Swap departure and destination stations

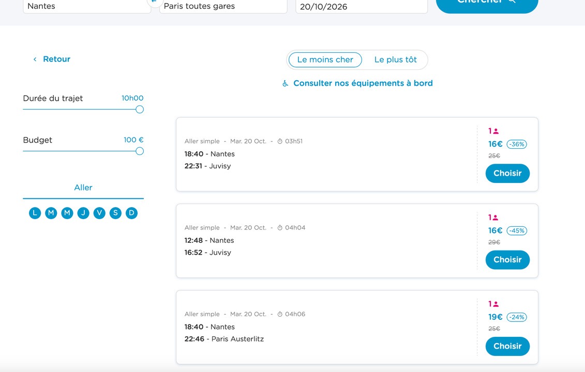pos(155,2)
